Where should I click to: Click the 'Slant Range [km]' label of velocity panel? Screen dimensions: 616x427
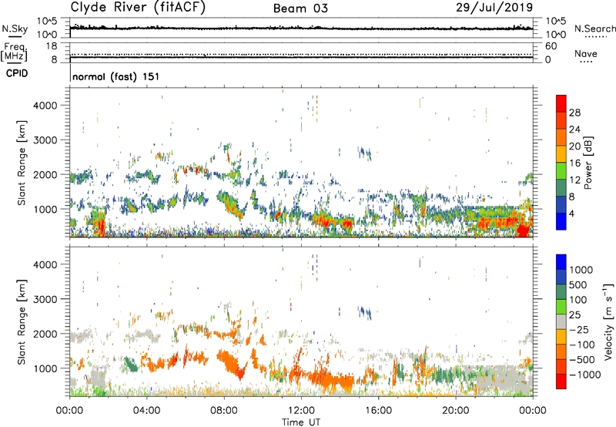[x=22, y=322]
